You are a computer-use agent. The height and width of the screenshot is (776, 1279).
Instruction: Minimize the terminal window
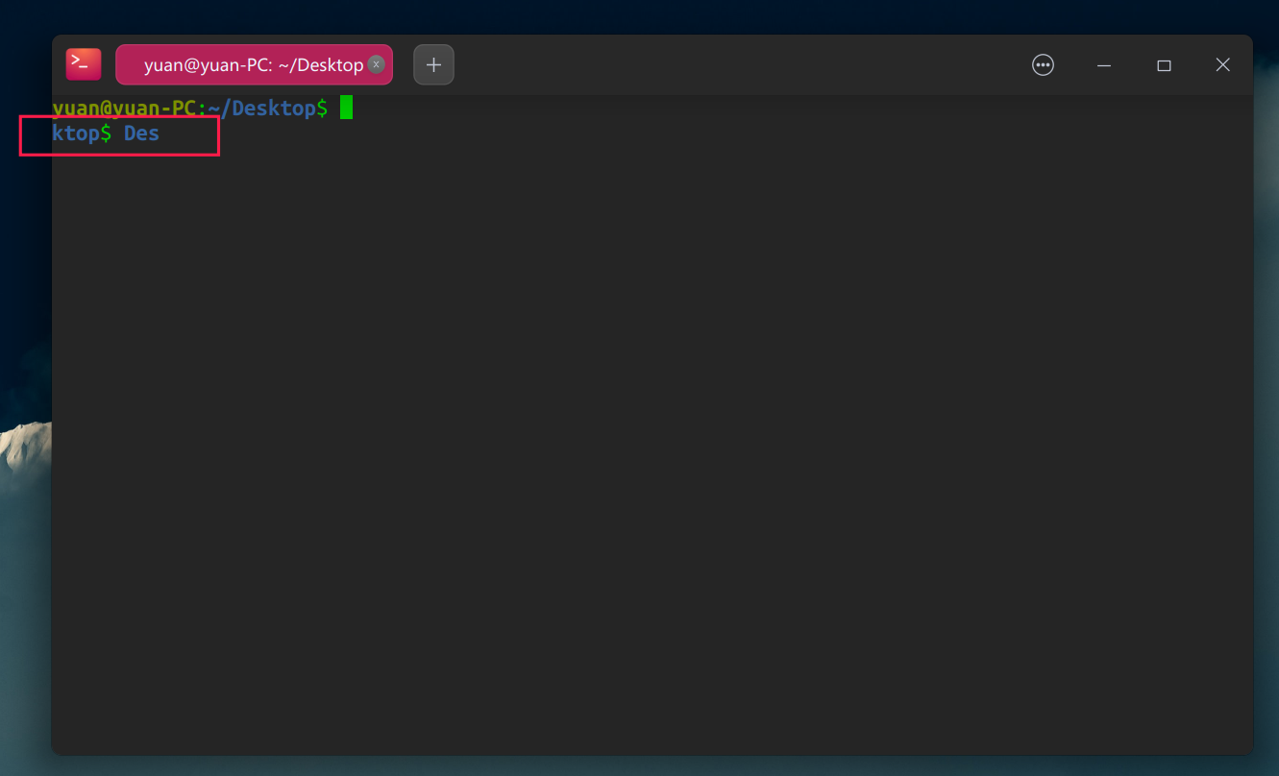pyautogui.click(x=1104, y=65)
